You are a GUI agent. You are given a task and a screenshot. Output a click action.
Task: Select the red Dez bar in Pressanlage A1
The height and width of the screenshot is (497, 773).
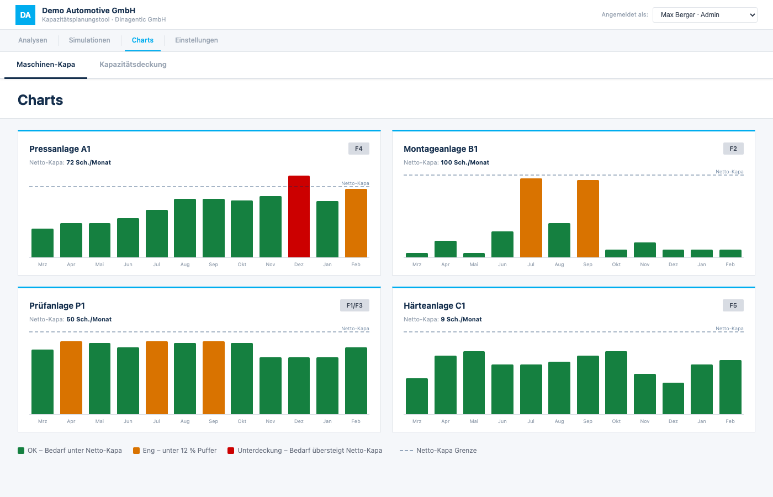(x=299, y=216)
